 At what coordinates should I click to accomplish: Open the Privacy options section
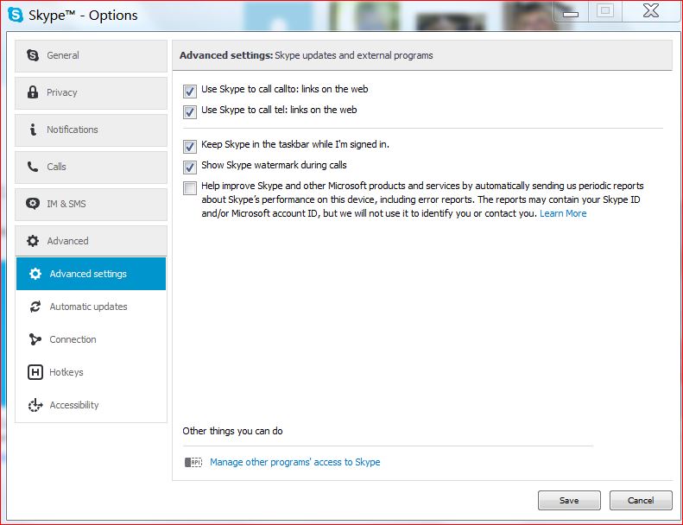(91, 92)
